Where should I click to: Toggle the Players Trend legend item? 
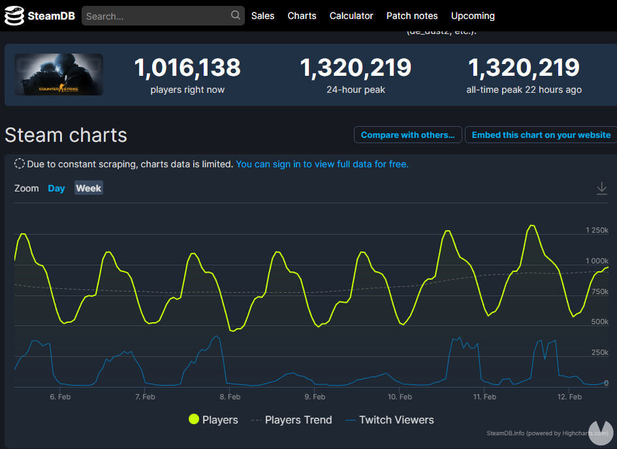pyautogui.click(x=292, y=420)
